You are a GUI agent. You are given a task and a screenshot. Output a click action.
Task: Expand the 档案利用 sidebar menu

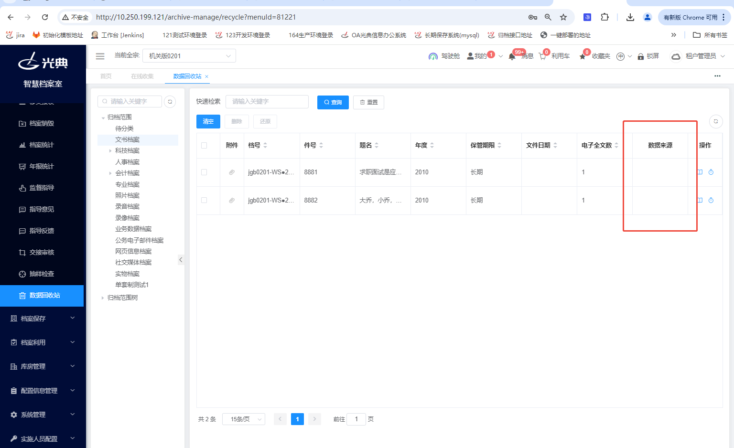[43, 342]
